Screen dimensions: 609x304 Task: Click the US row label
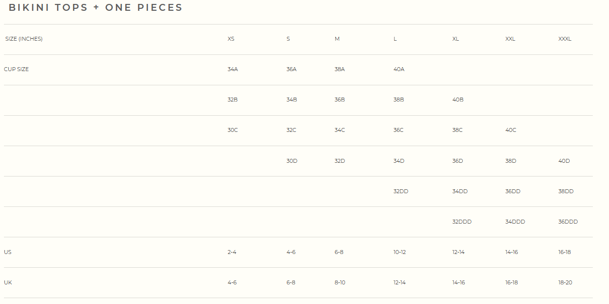[8, 253]
